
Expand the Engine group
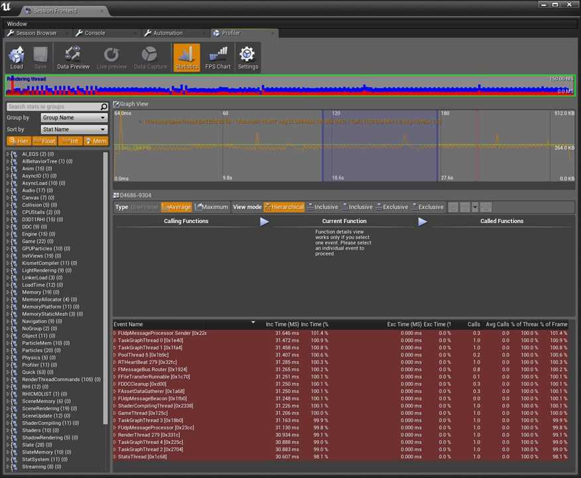(8, 234)
